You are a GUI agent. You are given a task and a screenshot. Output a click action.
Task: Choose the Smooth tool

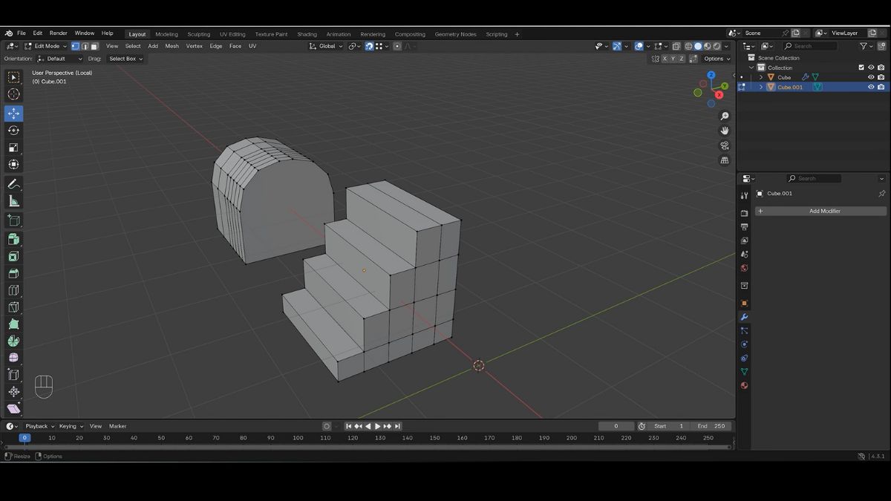click(x=13, y=358)
